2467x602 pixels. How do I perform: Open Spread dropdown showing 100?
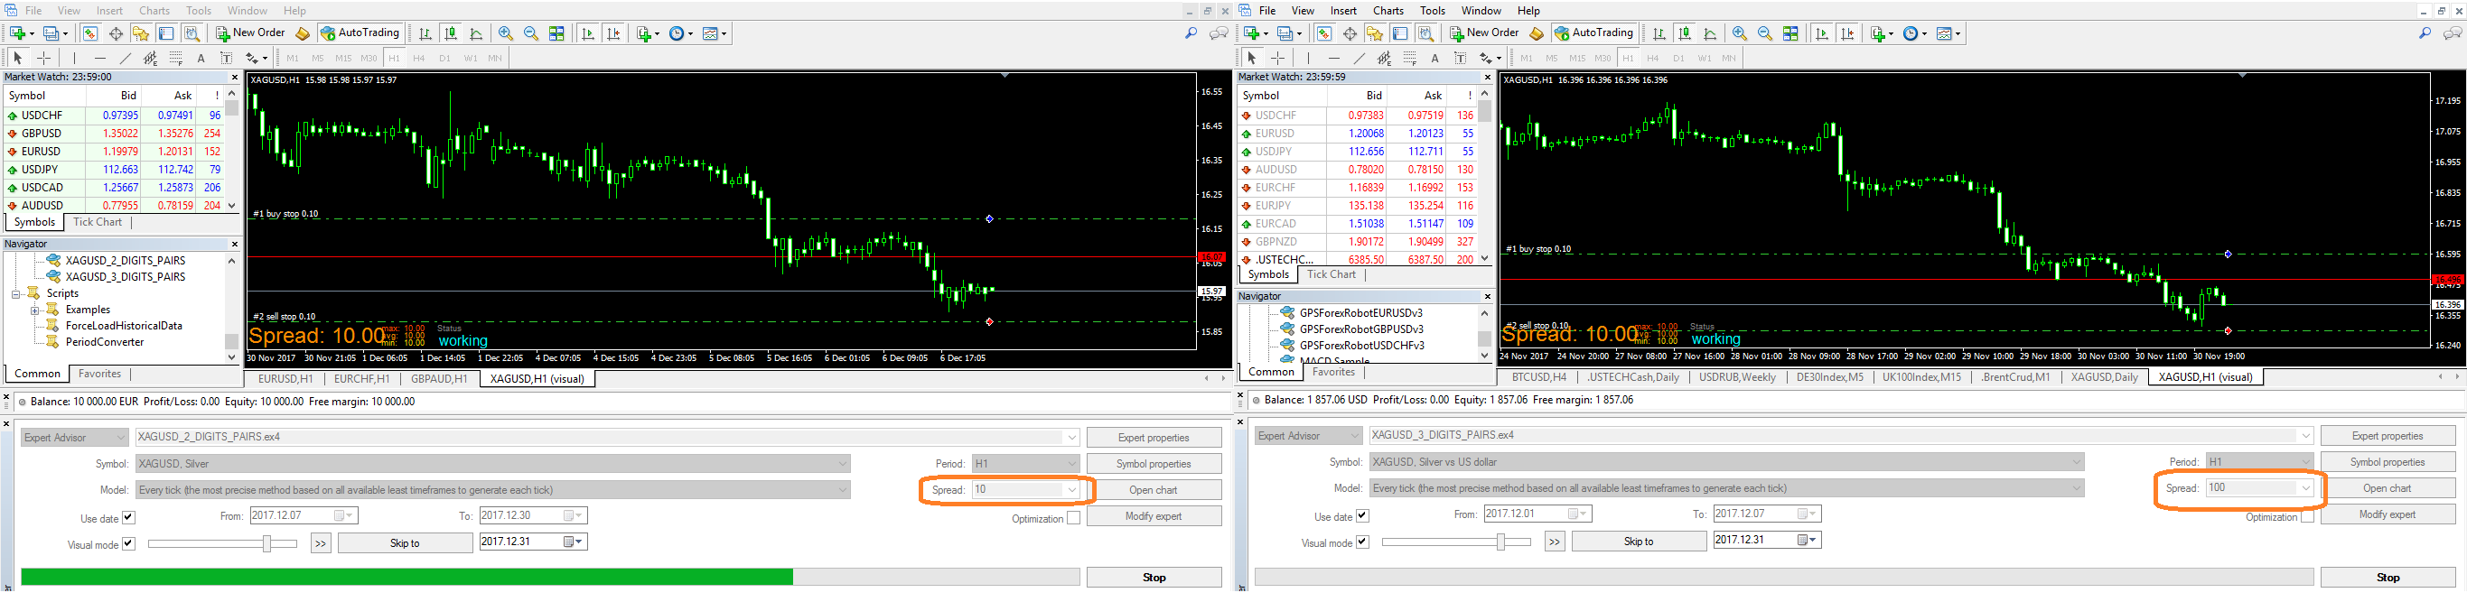pyautogui.click(x=2260, y=488)
